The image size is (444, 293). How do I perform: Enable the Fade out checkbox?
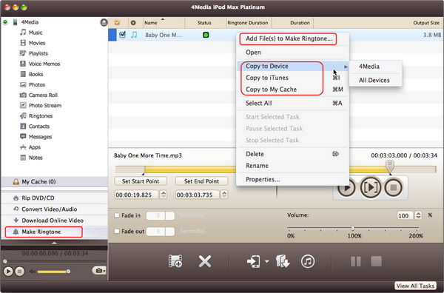tap(117, 232)
